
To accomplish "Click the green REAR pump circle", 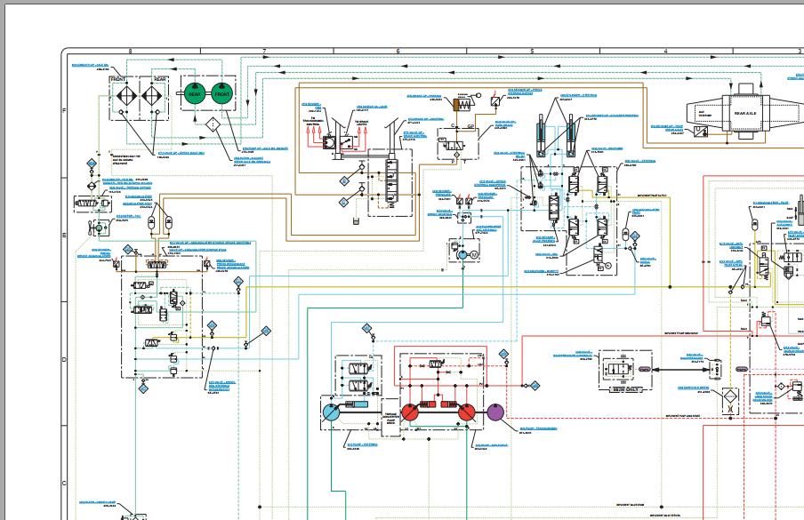I will coord(195,93).
